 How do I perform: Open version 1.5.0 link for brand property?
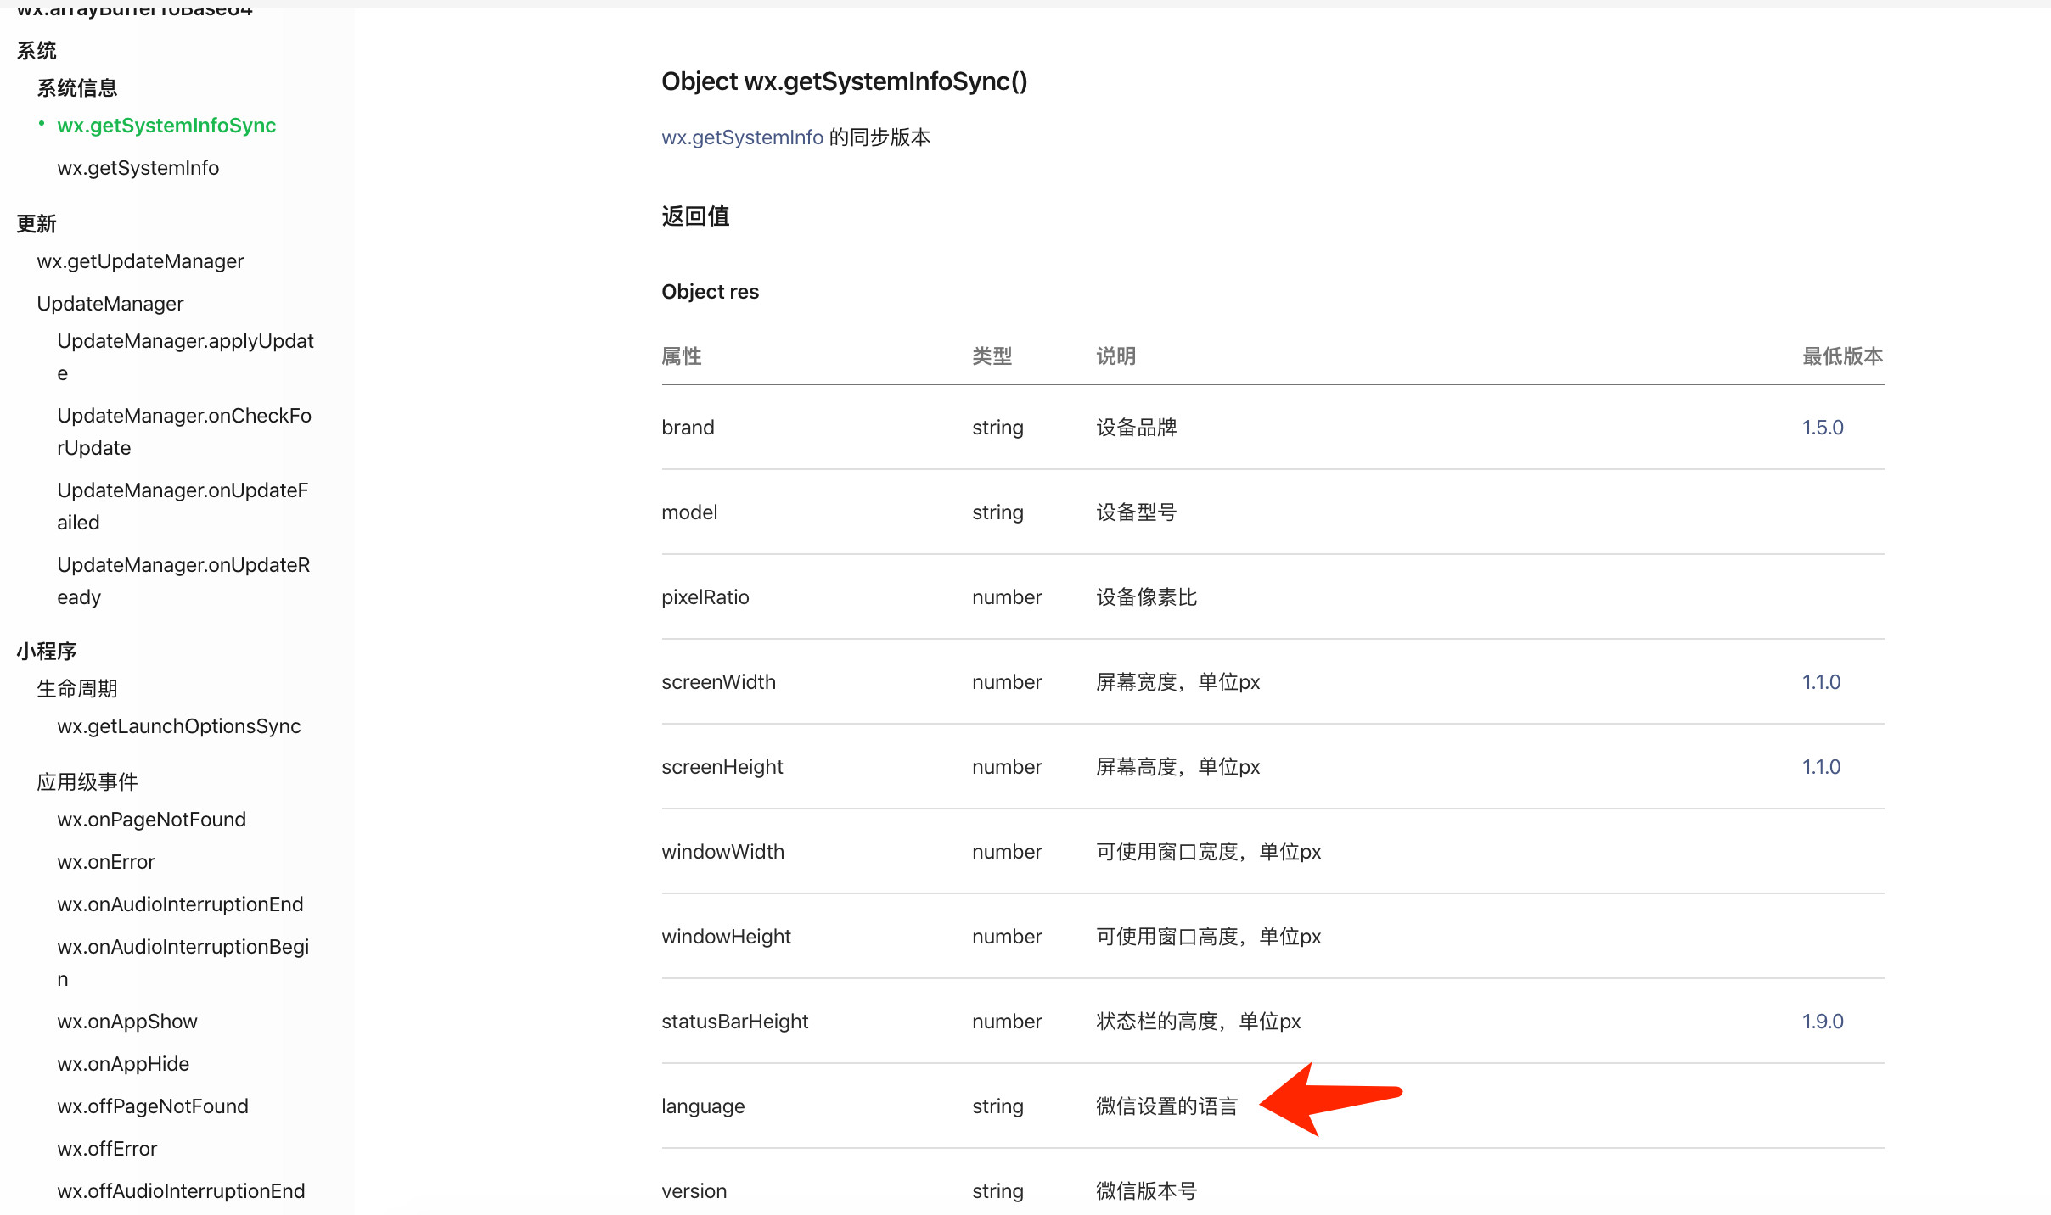1823,427
